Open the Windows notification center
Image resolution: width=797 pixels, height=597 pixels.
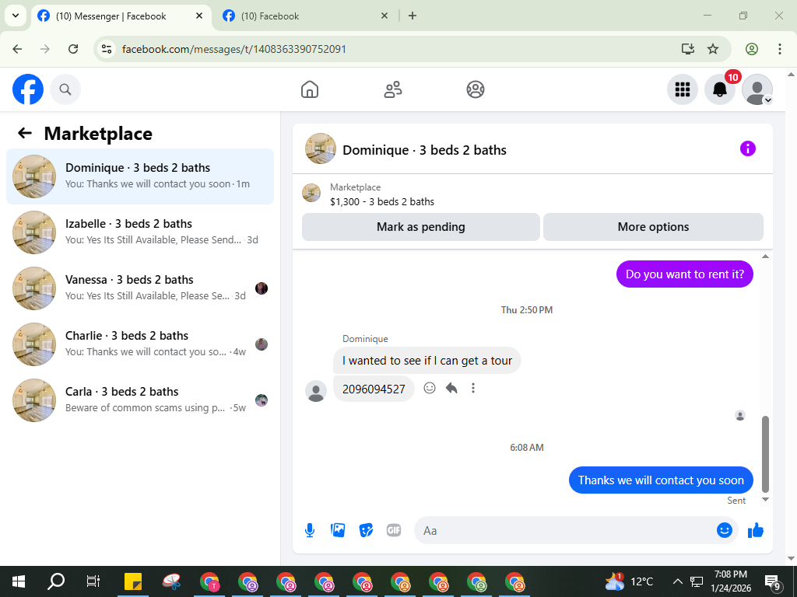pos(773,581)
